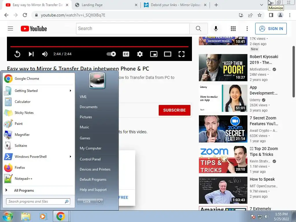Close the Landing Page tab
The height and width of the screenshot is (222, 296).
[x=136, y=5]
